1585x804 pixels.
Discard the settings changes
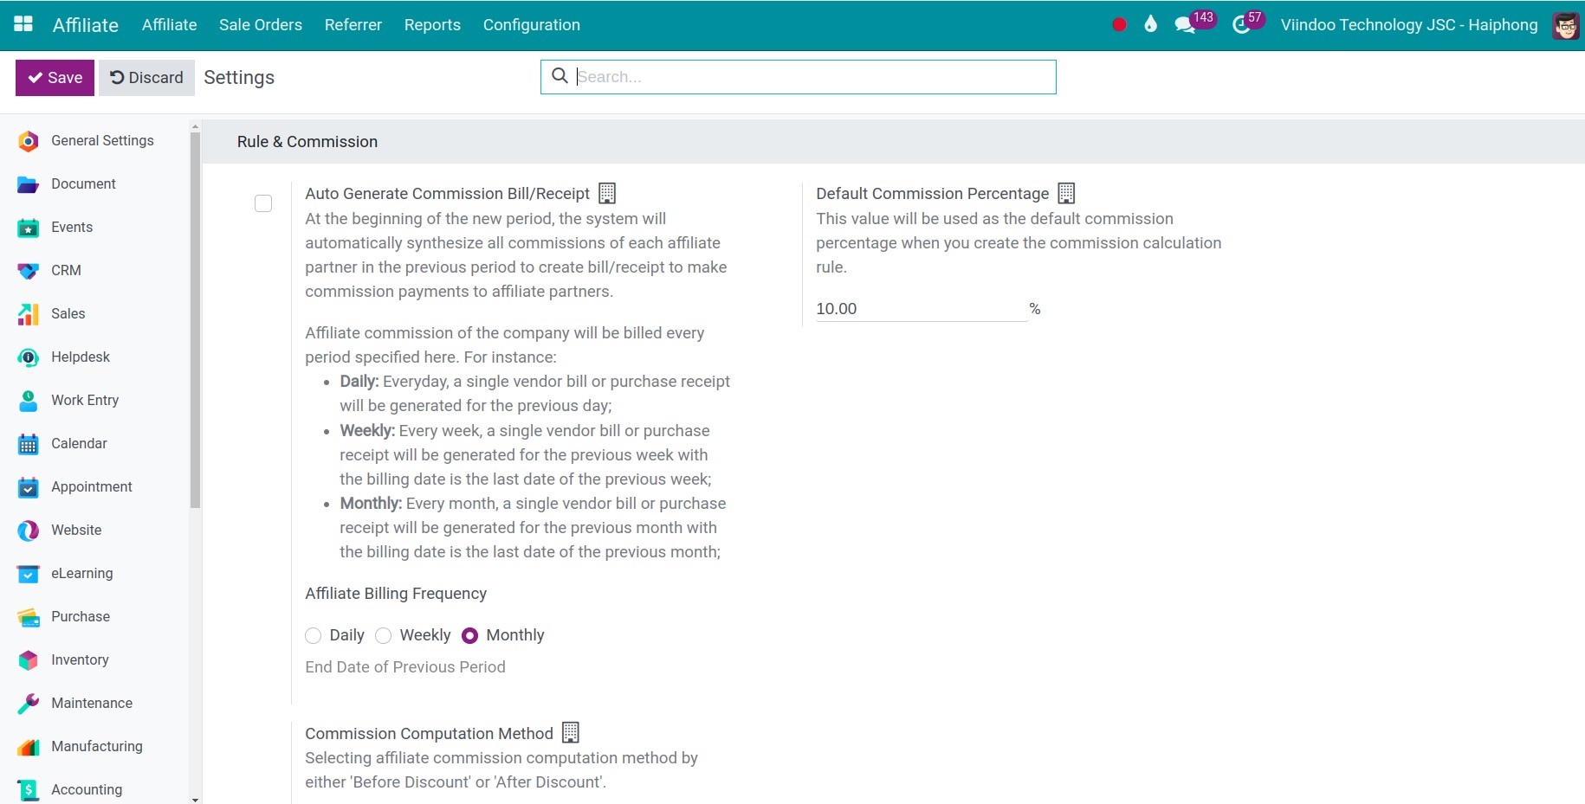(146, 78)
